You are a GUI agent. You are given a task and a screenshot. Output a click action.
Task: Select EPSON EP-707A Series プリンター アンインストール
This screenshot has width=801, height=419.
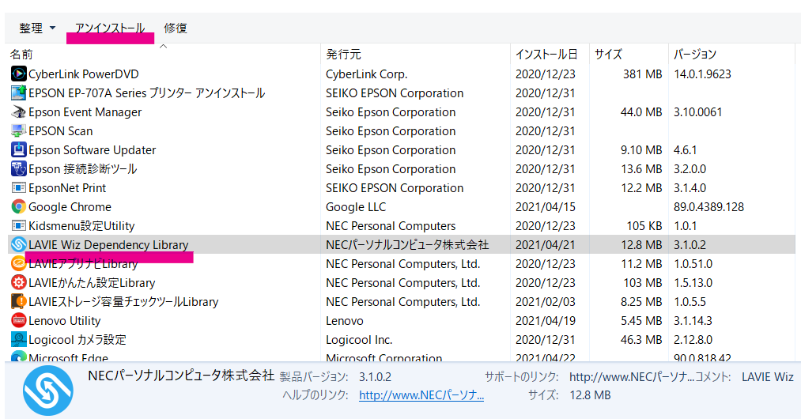point(146,93)
